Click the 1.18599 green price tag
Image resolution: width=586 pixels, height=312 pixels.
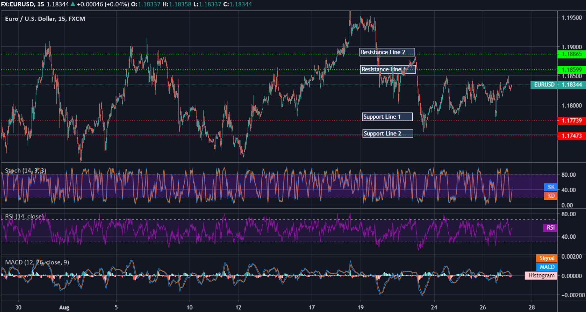pyautogui.click(x=571, y=70)
